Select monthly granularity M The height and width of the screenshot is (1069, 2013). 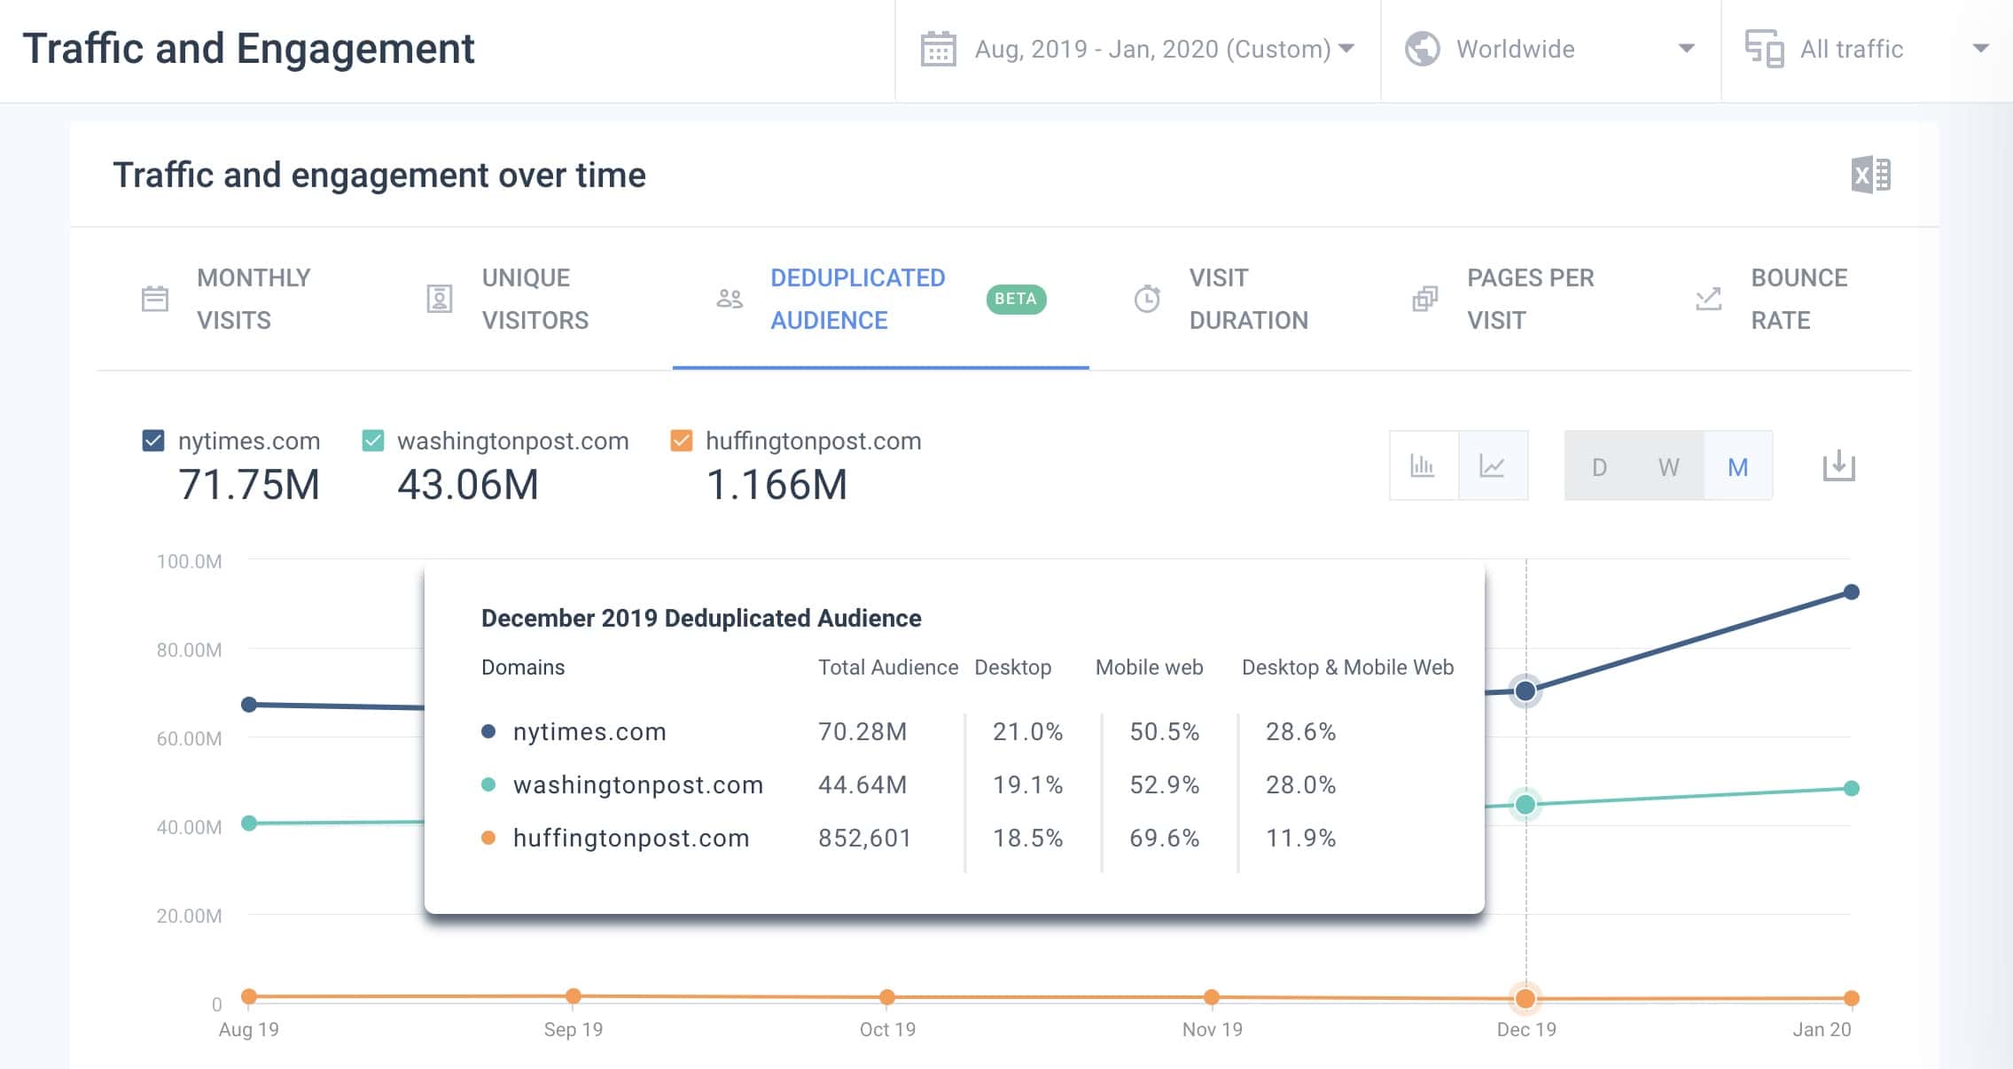(1737, 466)
